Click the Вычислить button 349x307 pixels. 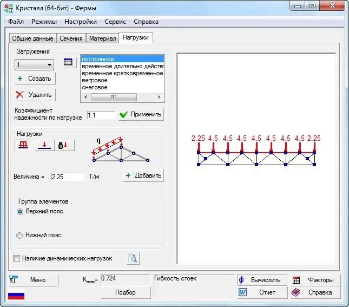[x=262, y=280]
